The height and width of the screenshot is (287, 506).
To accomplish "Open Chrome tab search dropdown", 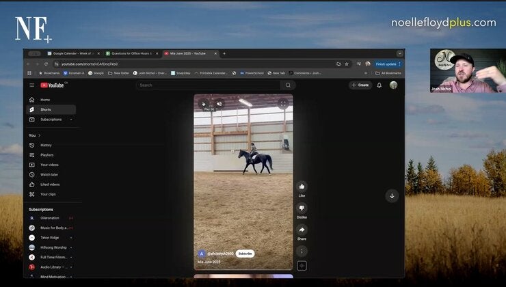I will tap(399, 53).
